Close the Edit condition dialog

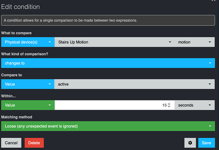point(213,0)
